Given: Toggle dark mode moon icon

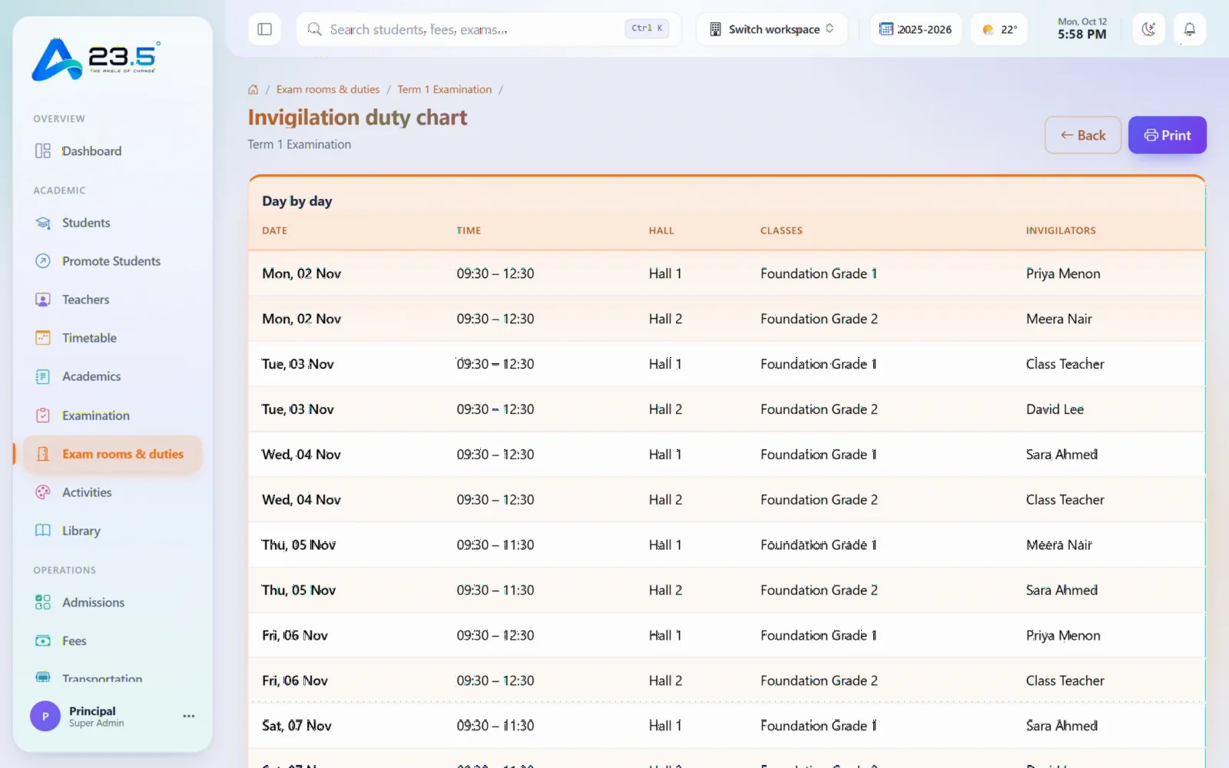Looking at the screenshot, I should 1148,29.
